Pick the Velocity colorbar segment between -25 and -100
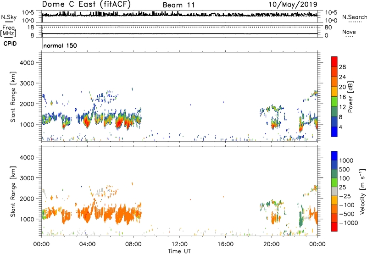367x254 pixels. [x=334, y=200]
